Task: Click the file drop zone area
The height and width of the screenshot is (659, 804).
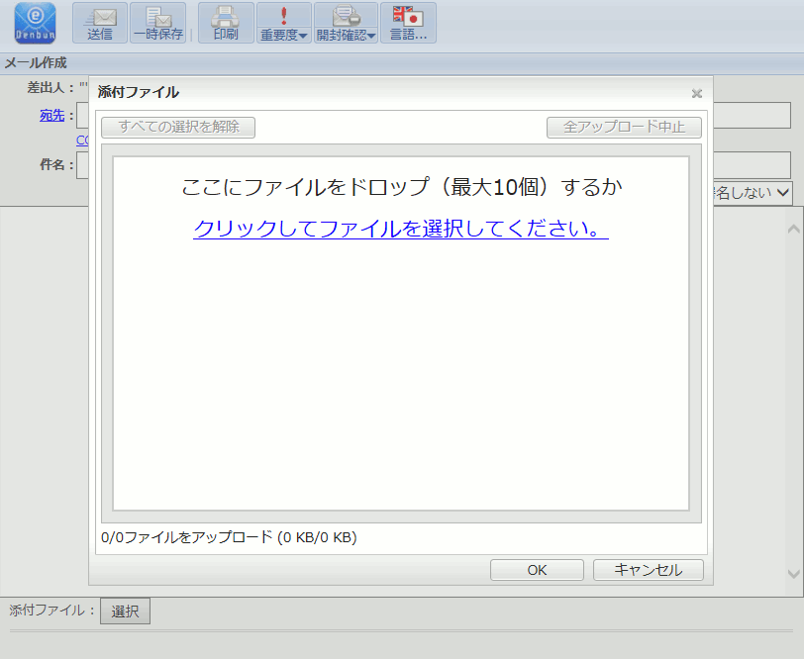Action: [401, 376]
